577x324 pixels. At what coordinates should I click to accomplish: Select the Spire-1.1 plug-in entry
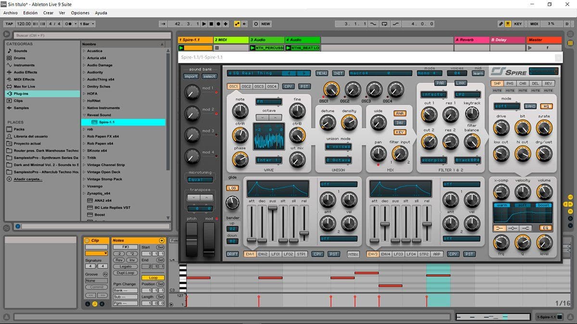(124, 122)
